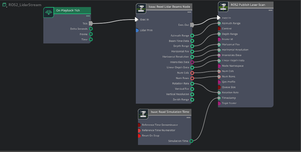This screenshot has width=301, height=152.
Task: Click Azimuth Range output port on Lidar Beams node
Action: point(192,35)
